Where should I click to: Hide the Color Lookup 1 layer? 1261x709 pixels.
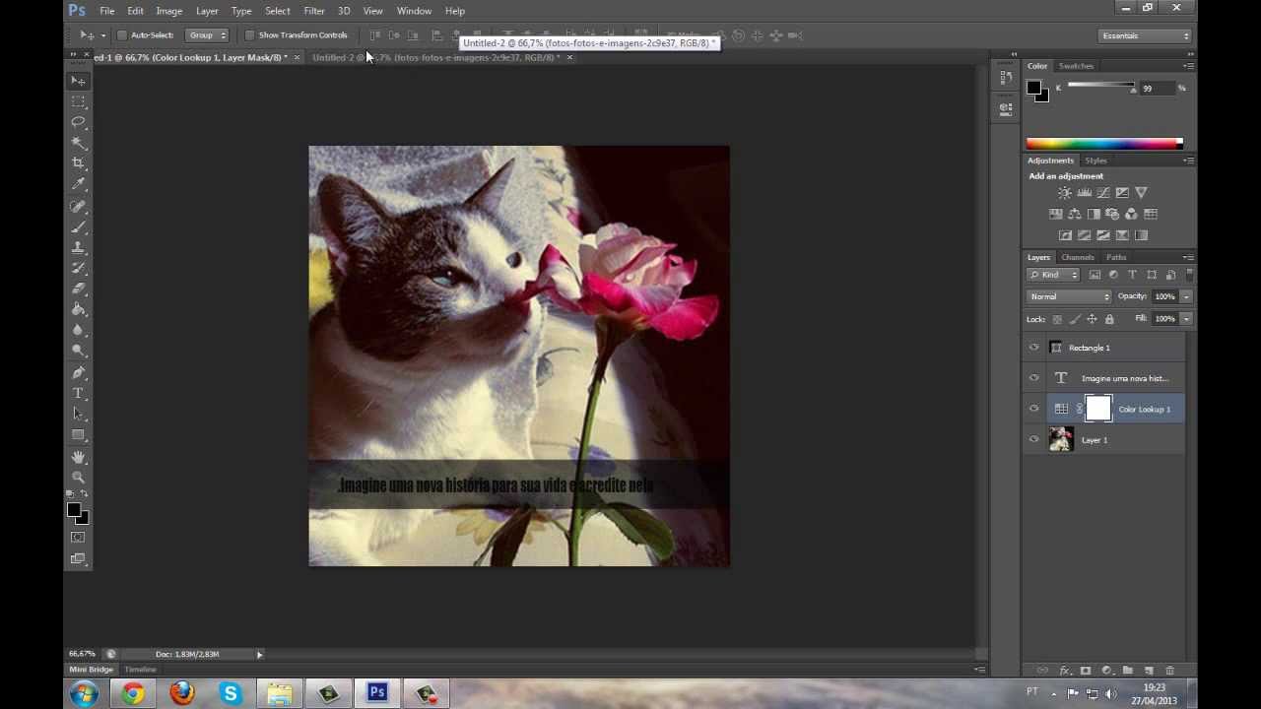(x=1033, y=409)
